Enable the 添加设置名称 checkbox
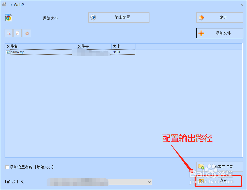 click(7, 167)
